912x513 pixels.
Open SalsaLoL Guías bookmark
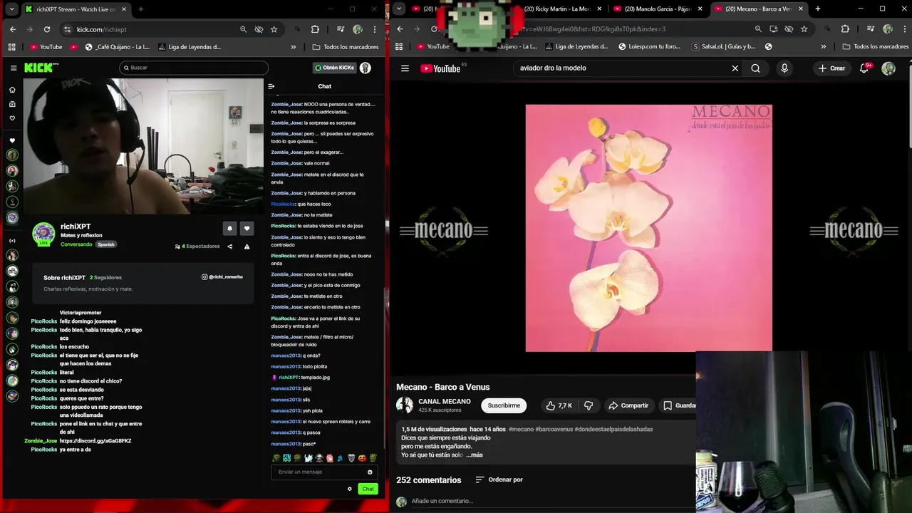(724, 47)
